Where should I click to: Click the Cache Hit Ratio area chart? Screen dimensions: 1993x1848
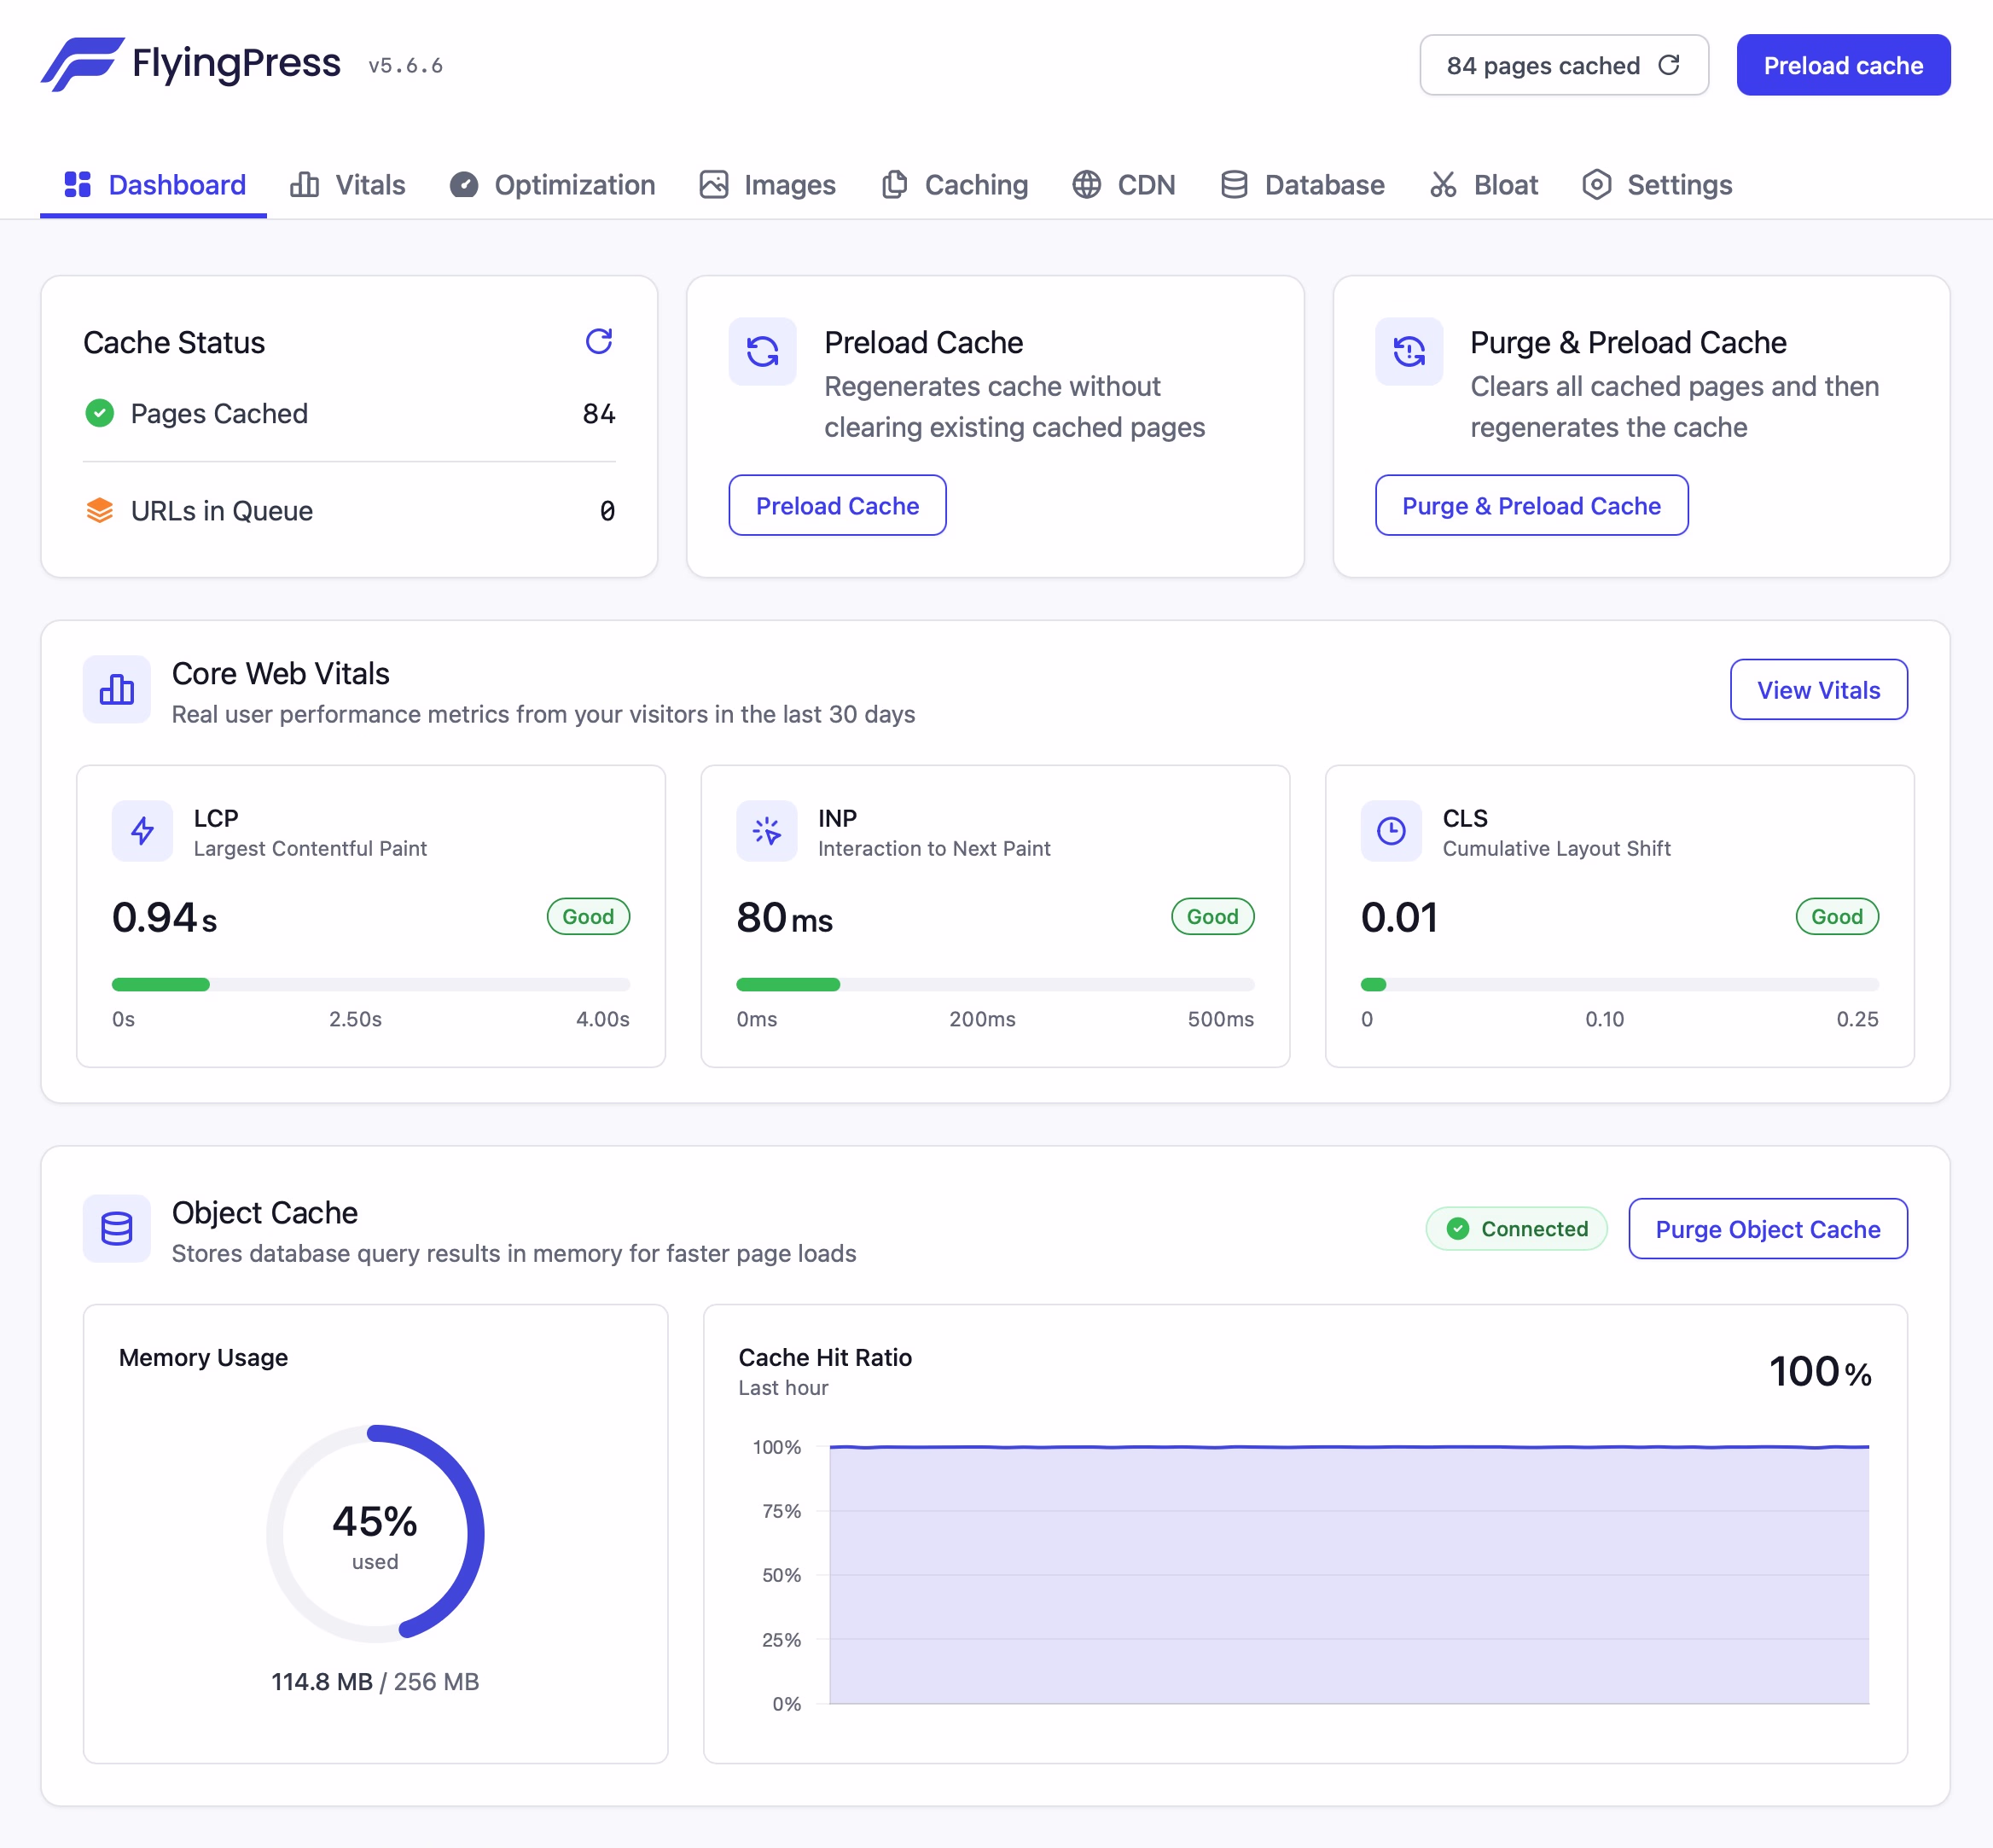[1348, 1574]
